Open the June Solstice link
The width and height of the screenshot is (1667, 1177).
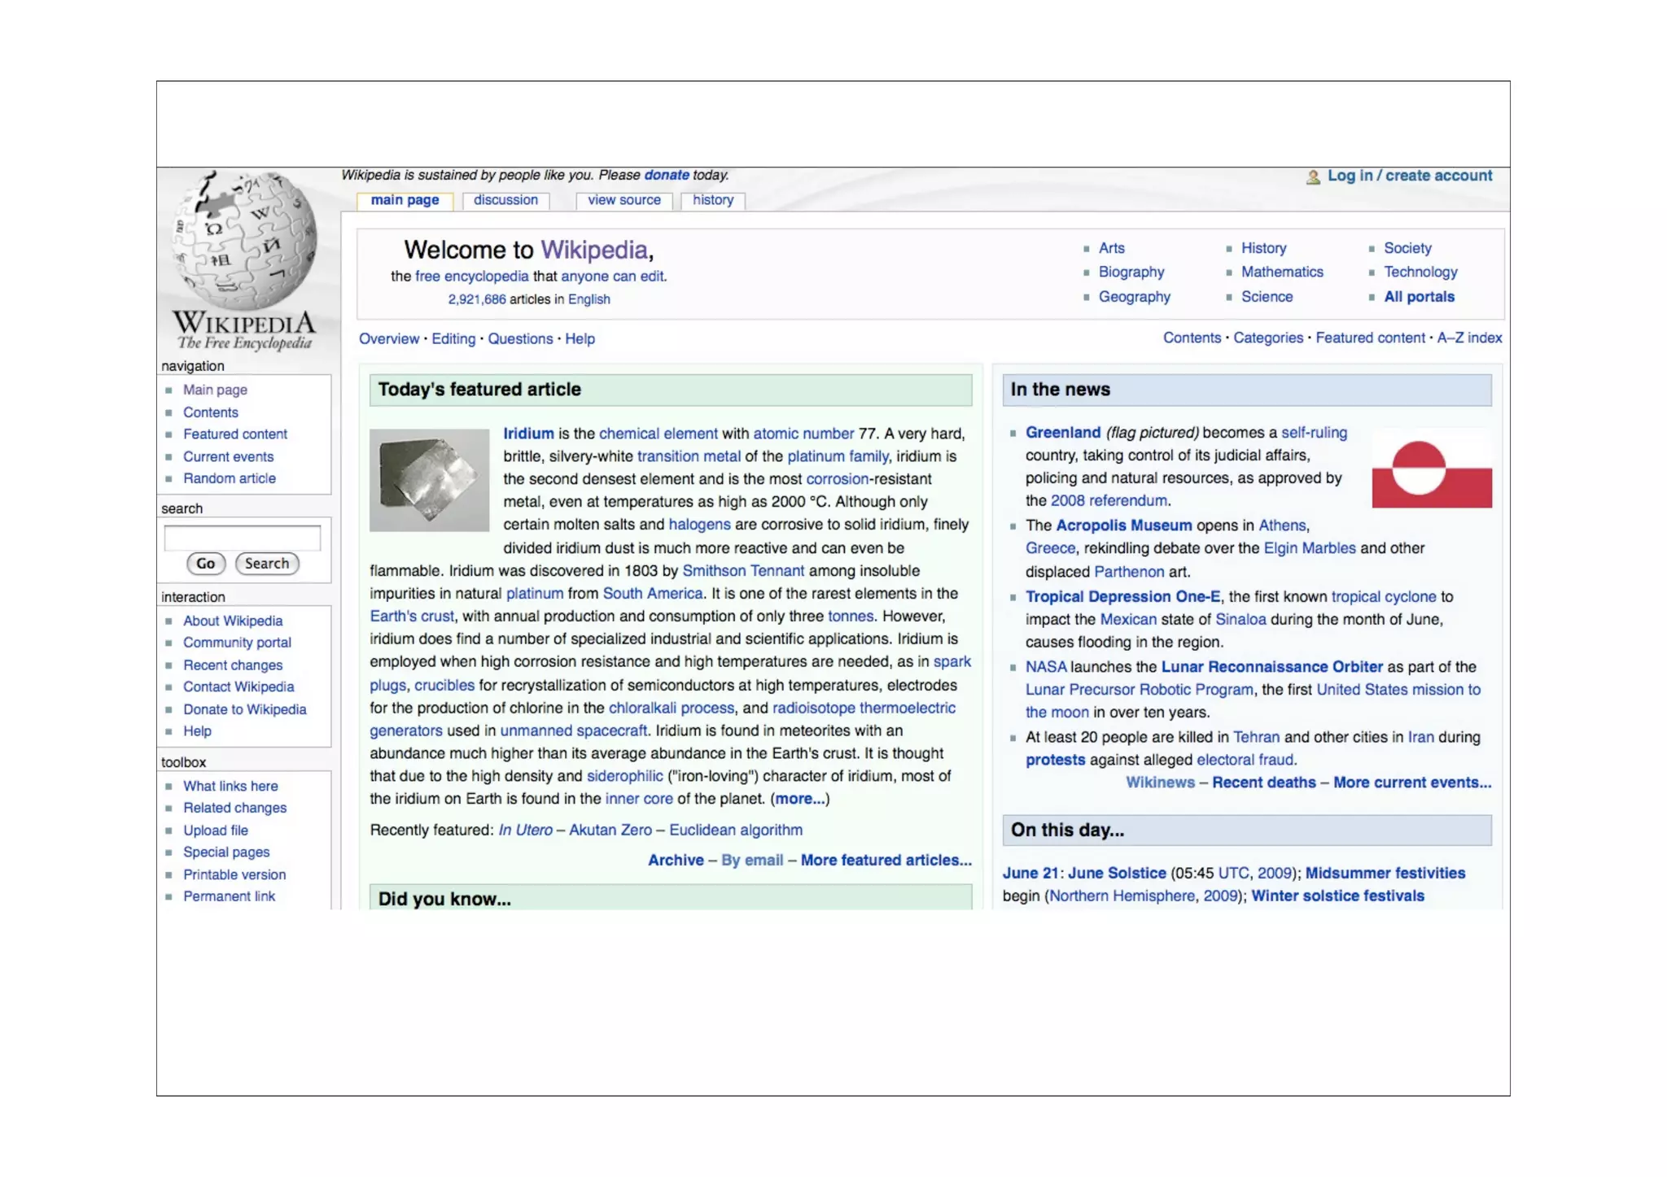coord(1117,873)
